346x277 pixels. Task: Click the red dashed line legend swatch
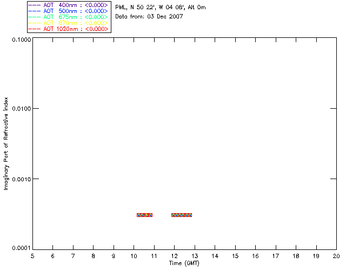[35, 29]
